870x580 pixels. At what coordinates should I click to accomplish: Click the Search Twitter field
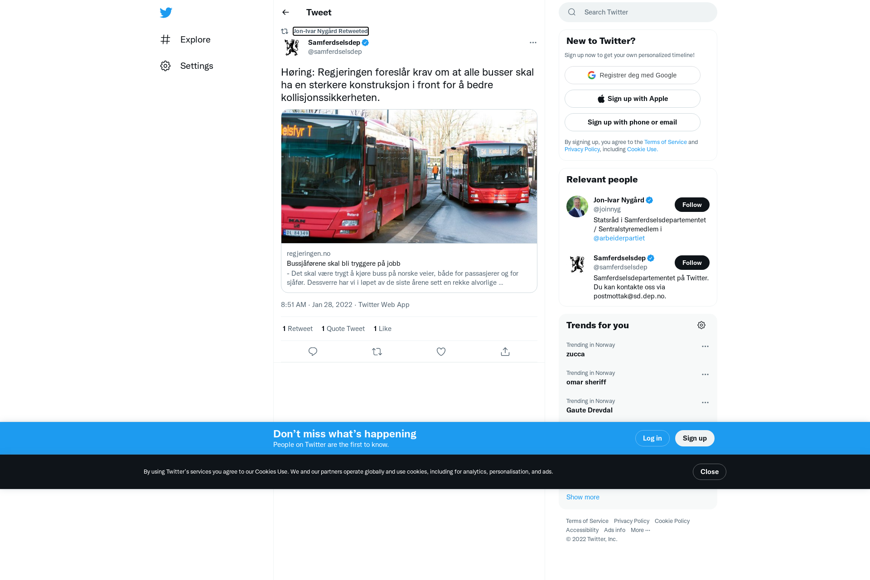[x=638, y=12]
